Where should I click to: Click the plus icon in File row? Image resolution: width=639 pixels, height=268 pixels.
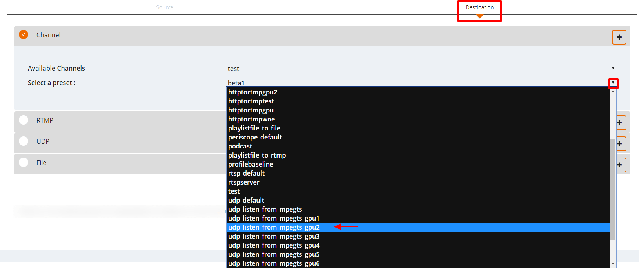pyautogui.click(x=619, y=165)
